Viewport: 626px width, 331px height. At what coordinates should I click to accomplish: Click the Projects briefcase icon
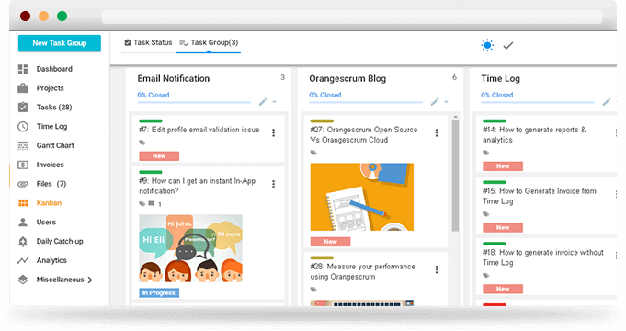[x=23, y=88]
